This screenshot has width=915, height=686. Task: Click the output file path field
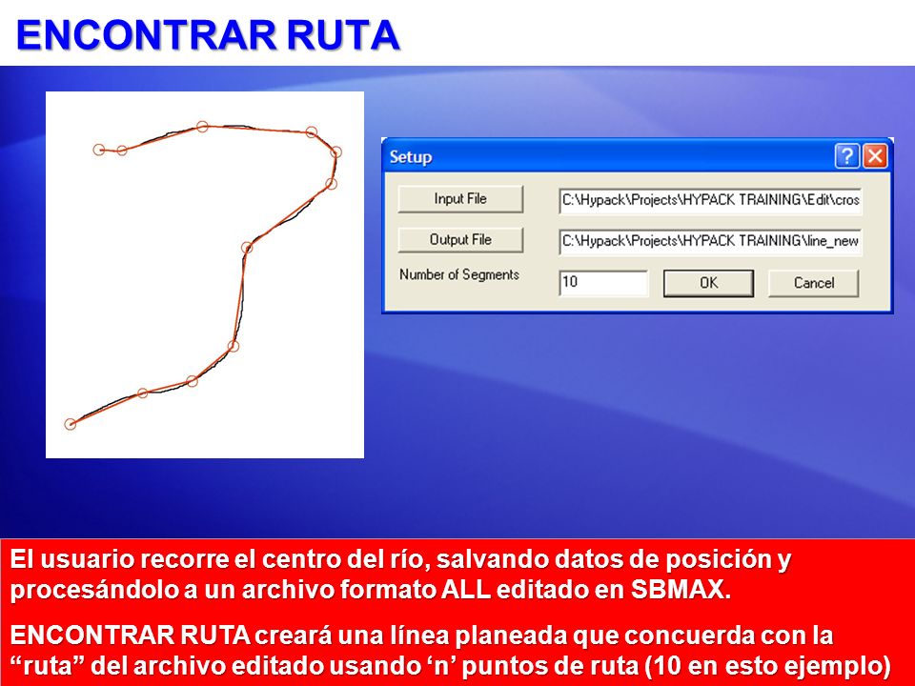(x=710, y=241)
